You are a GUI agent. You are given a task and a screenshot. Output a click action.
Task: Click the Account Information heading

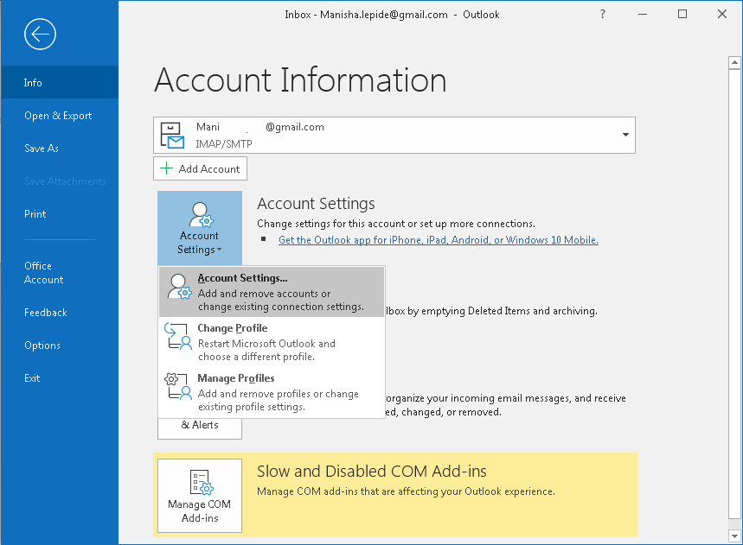300,79
